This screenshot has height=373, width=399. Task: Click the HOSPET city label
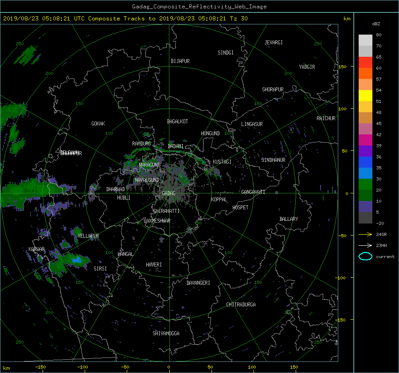tap(240, 208)
